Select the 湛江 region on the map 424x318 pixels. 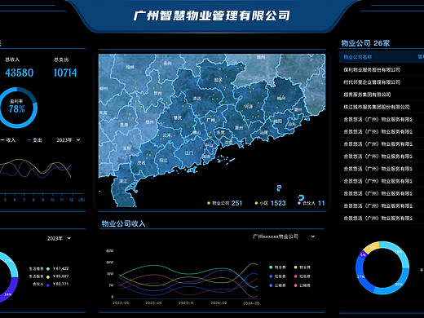[123, 181]
